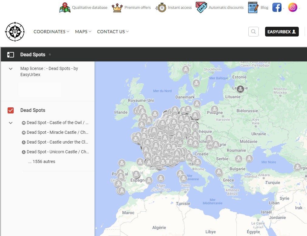Click the sale tag discount icon

point(201,7)
